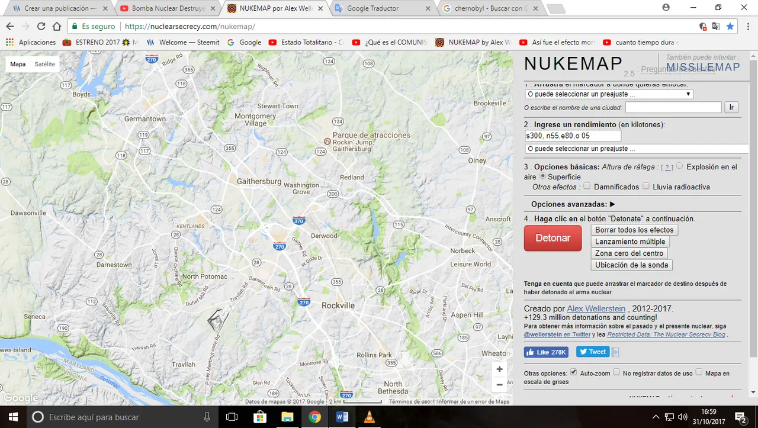Click the city name input field
This screenshot has width=758, height=428.
pos(673,107)
